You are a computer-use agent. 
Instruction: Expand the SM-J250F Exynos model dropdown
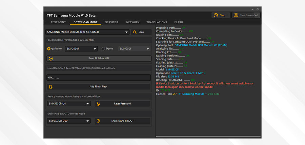pyautogui.click(x=134, y=49)
